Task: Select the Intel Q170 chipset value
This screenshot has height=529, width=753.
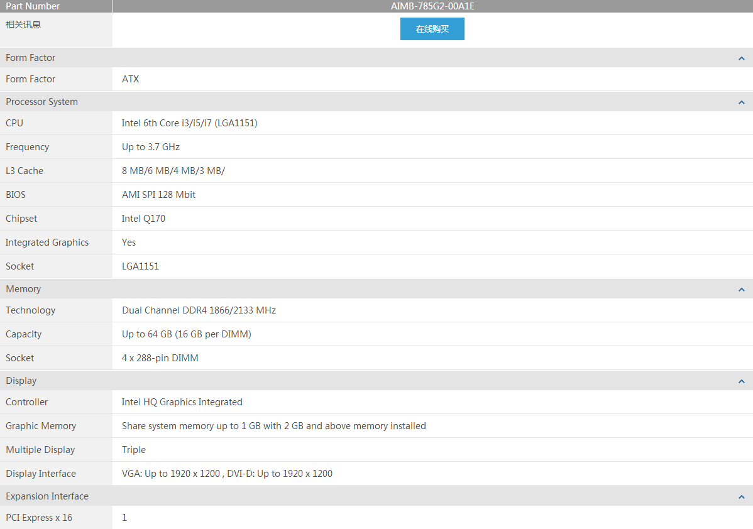Action: 143,219
